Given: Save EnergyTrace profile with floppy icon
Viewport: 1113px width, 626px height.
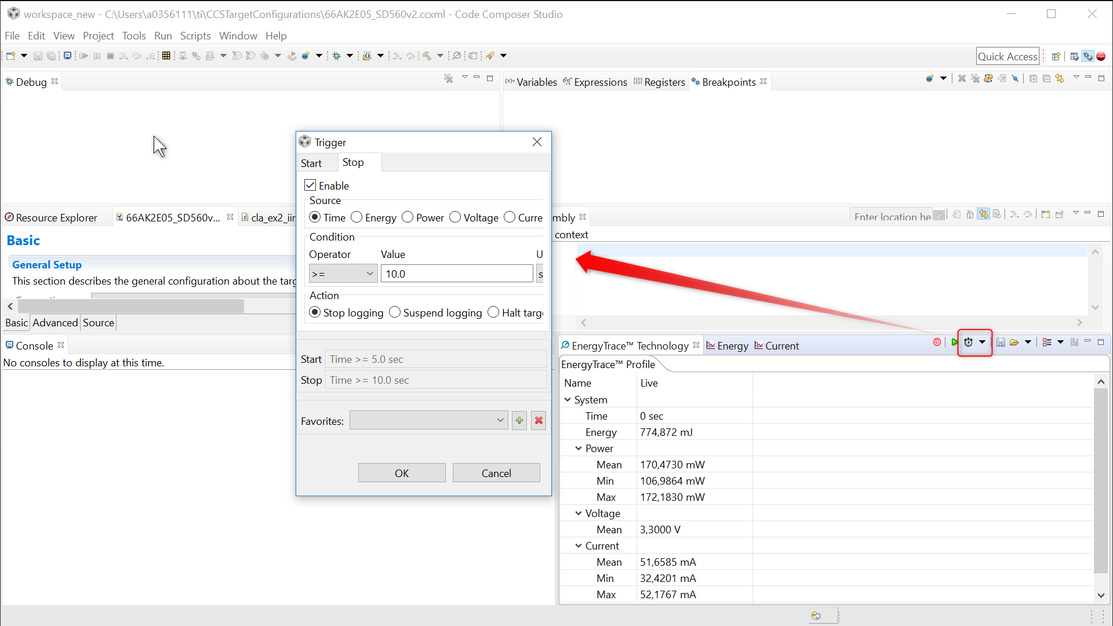Looking at the screenshot, I should click(1001, 342).
